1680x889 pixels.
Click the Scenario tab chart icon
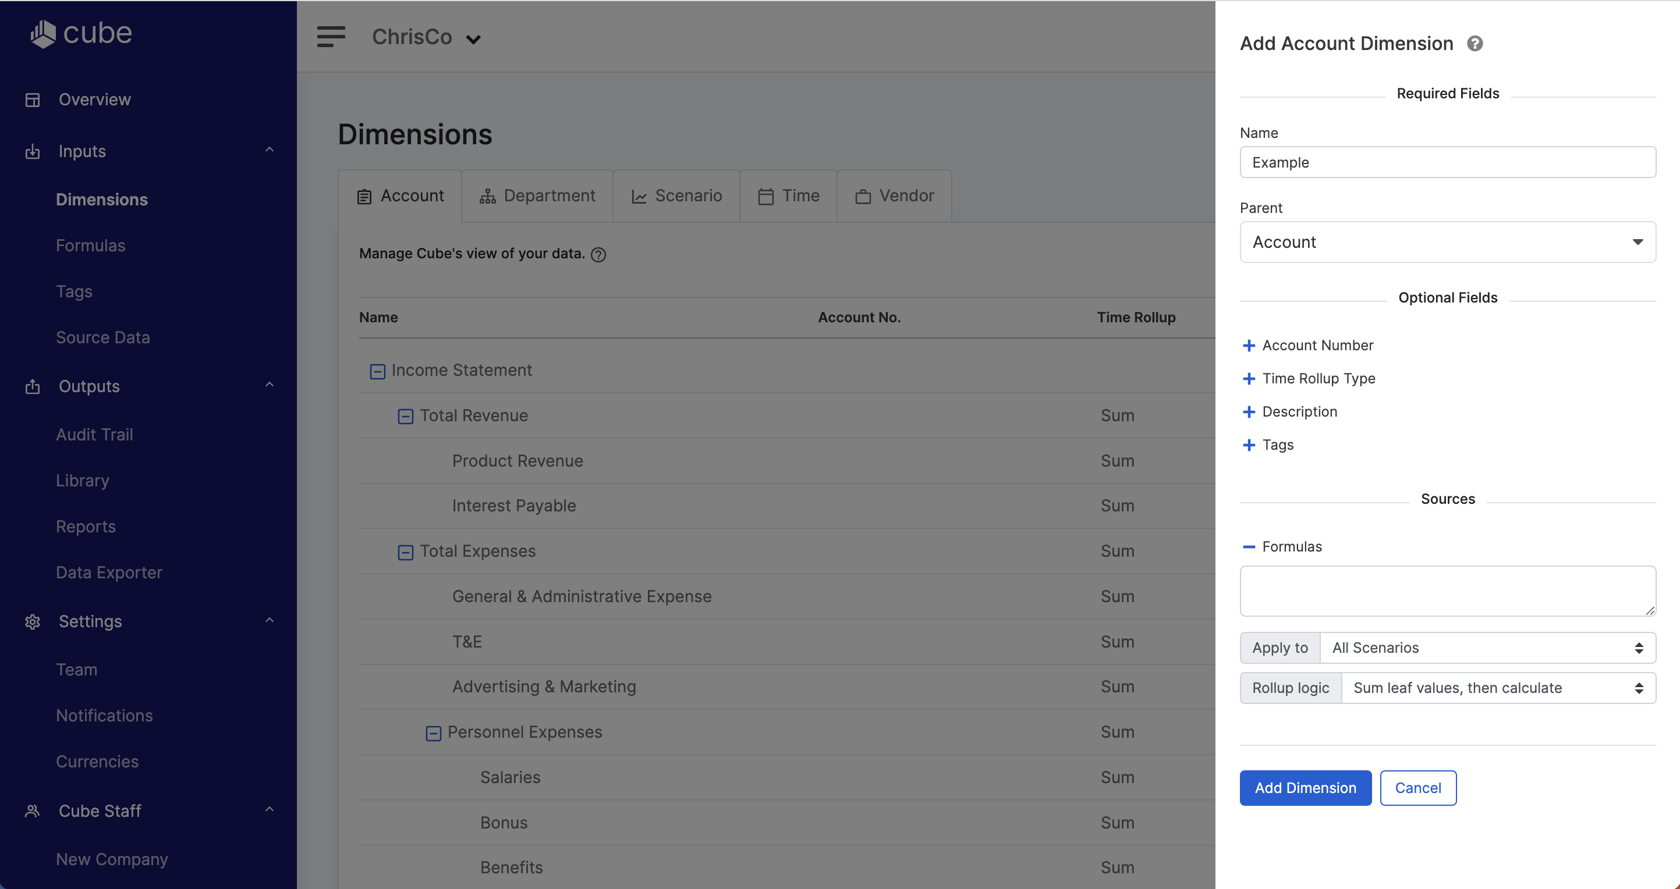[639, 196]
